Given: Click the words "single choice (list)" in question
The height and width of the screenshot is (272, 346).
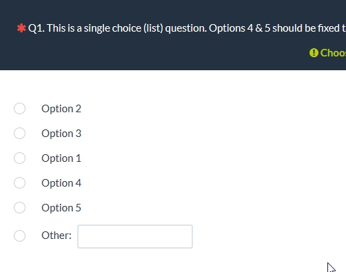Looking at the screenshot, I should point(123,28).
